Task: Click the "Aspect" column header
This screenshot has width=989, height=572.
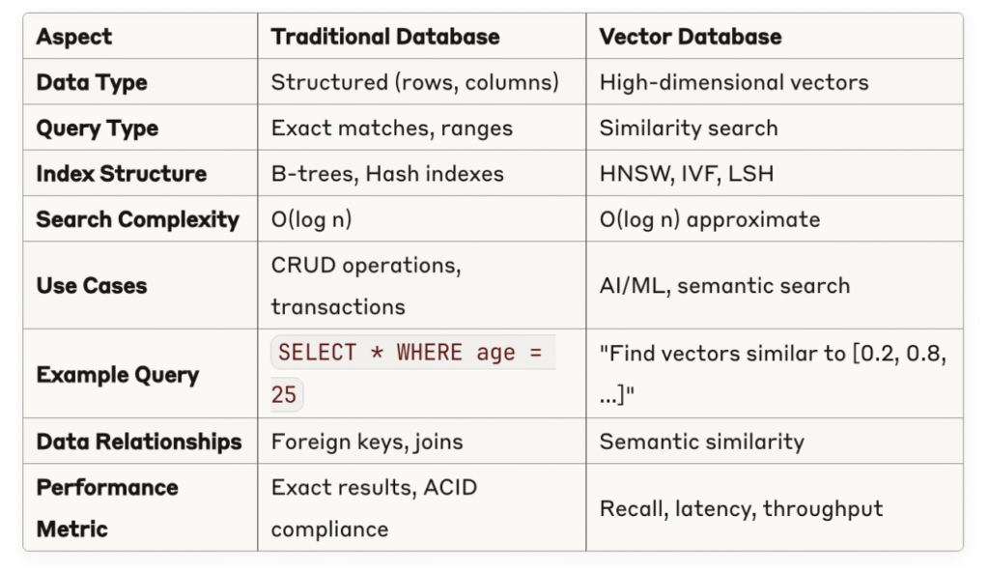Action: click(74, 38)
